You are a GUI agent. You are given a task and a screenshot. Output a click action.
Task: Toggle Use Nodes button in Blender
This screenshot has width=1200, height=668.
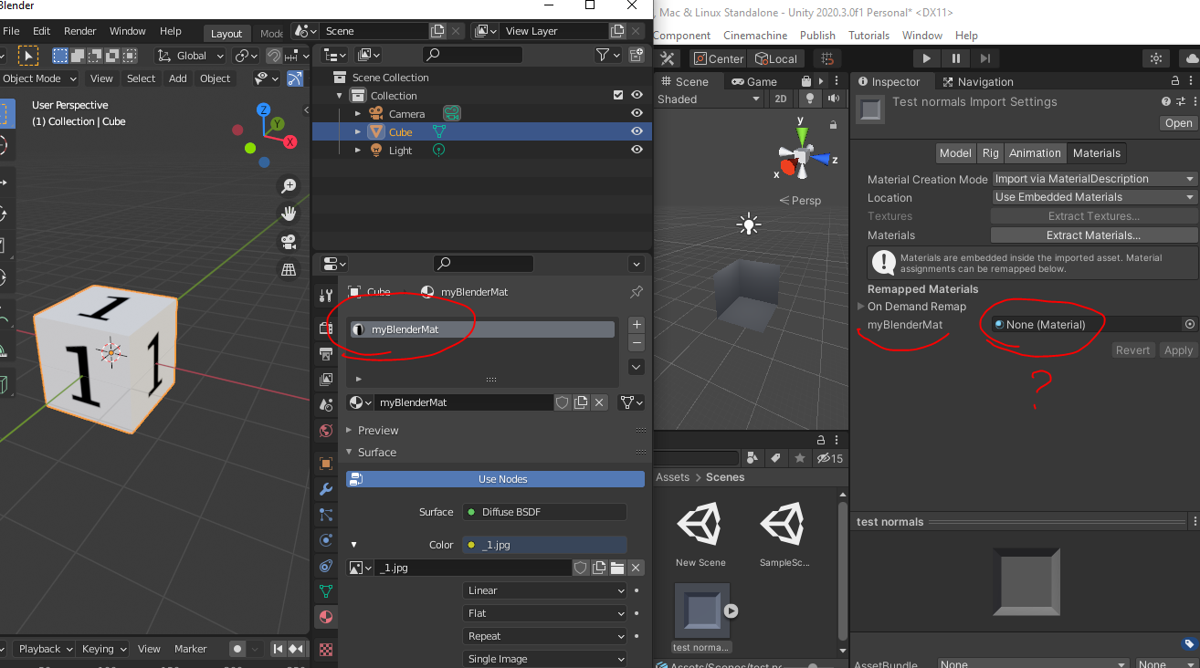coord(495,479)
